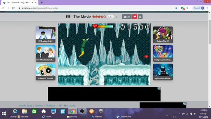Image resolution: width=211 pixels, height=119 pixels.
Task: Open the blue smiley face taskbar app
Action: [63, 111]
